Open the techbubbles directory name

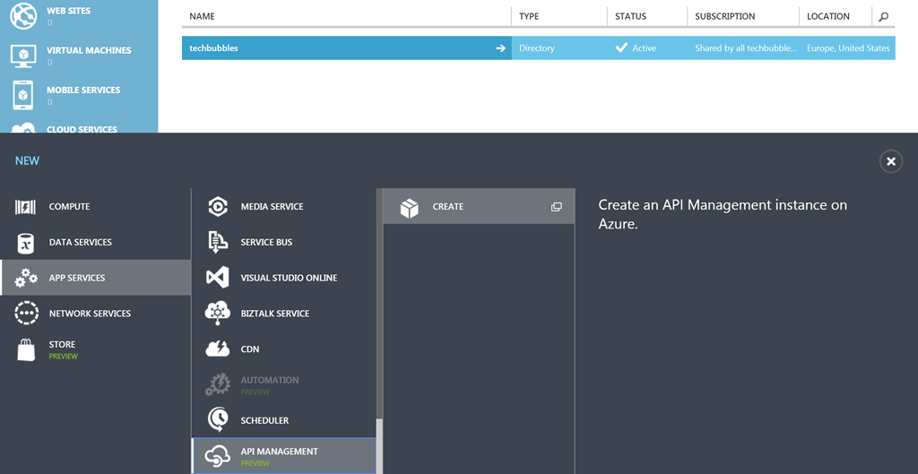[x=213, y=48]
